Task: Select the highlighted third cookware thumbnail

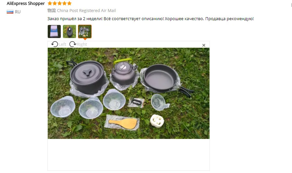Action: pyautogui.click(x=85, y=31)
